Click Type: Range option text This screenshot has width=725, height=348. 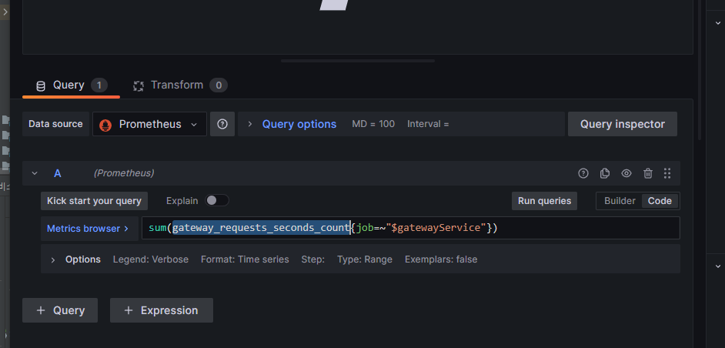click(x=365, y=259)
